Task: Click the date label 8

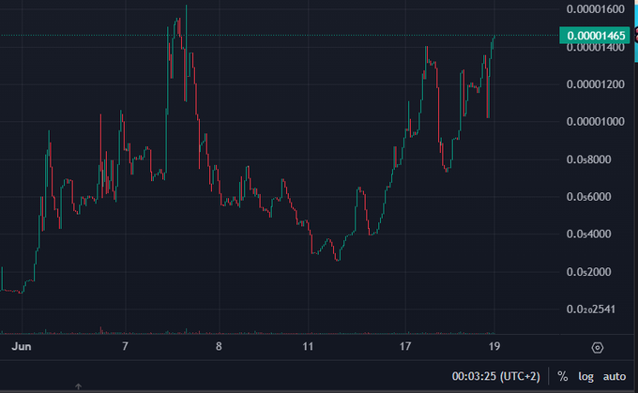Action: 219,346
